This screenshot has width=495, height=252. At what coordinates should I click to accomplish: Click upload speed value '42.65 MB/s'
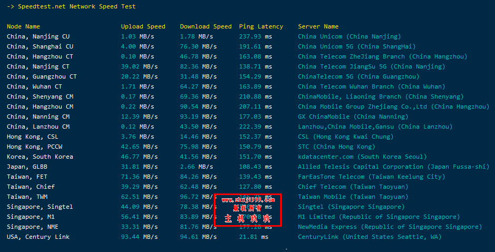click(x=140, y=147)
